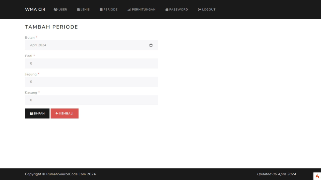
Task: Click into the Jagung value field
Action: tap(91, 82)
